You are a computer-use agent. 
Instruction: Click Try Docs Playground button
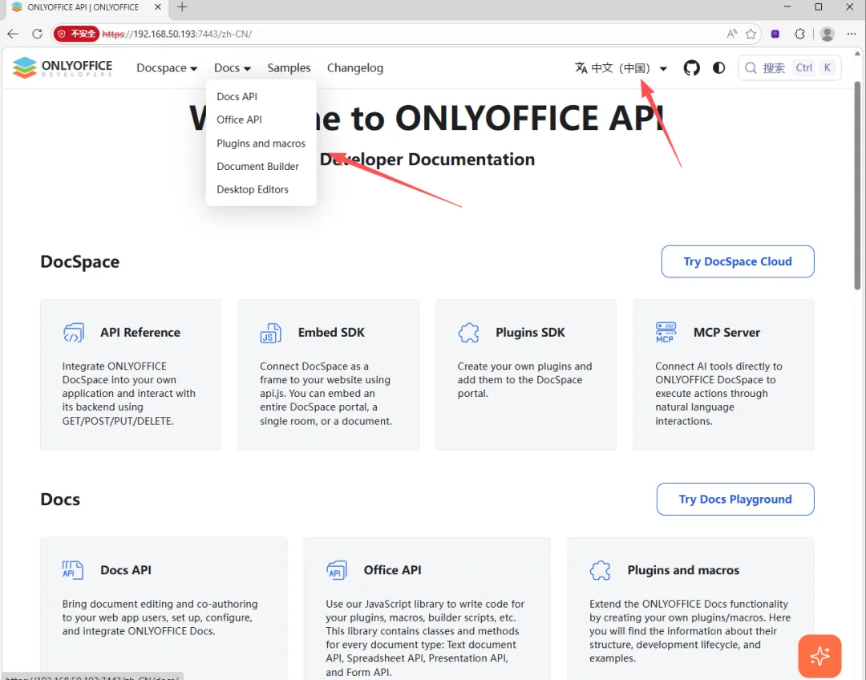735,500
